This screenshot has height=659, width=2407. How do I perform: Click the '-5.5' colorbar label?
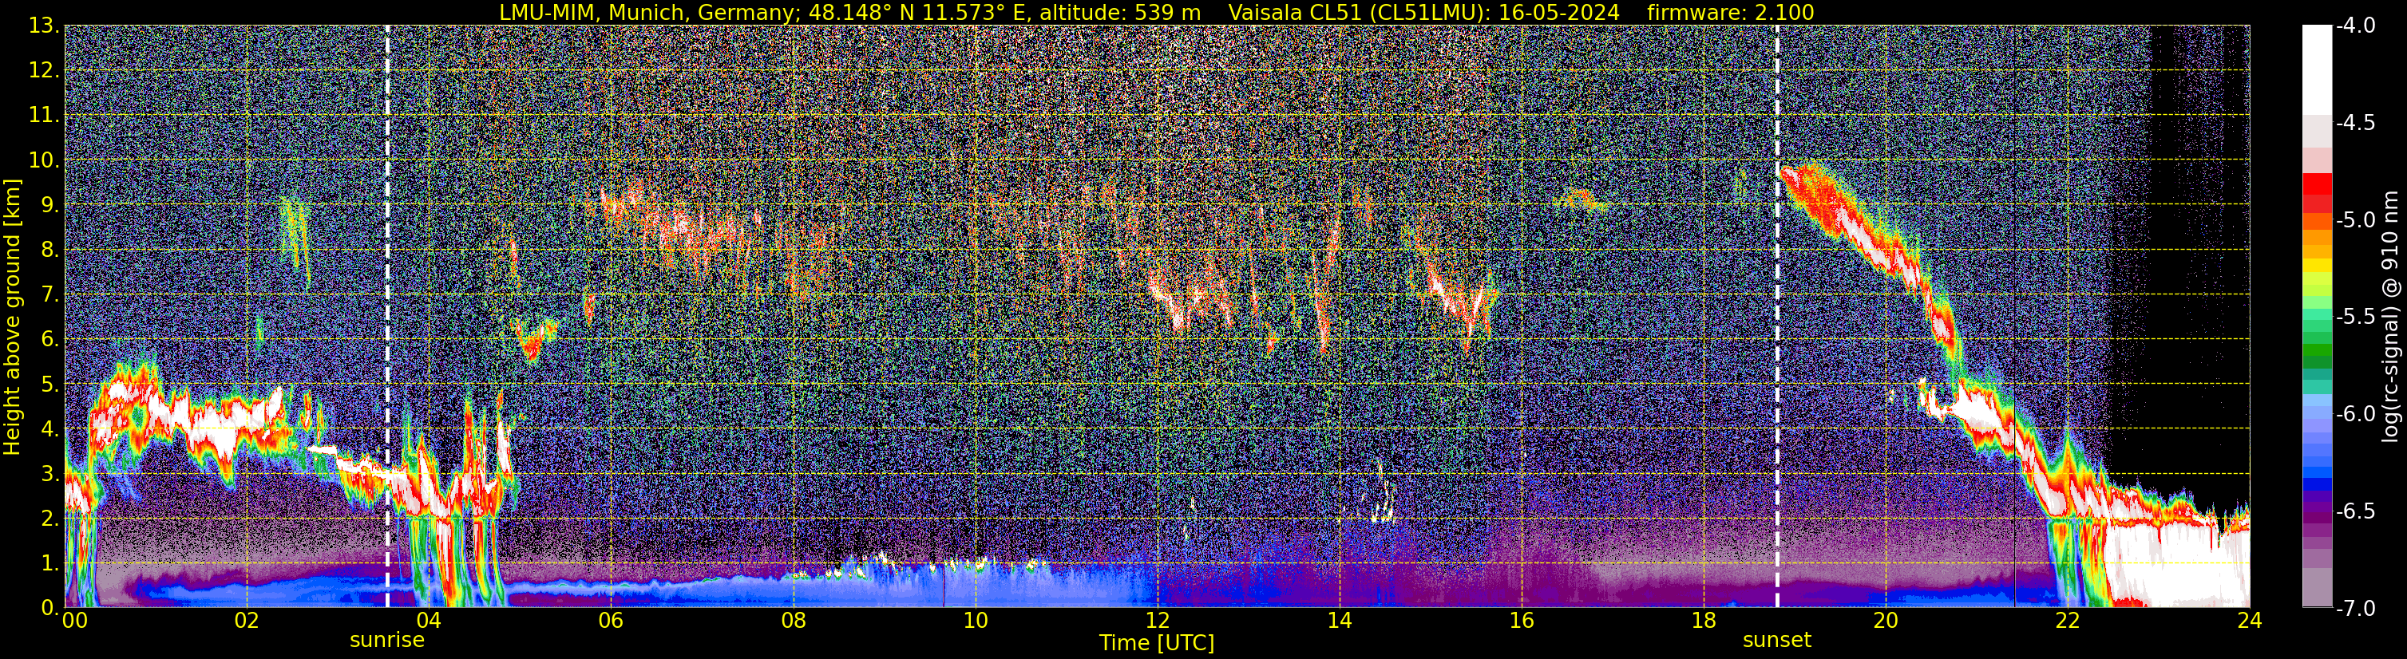(2354, 318)
